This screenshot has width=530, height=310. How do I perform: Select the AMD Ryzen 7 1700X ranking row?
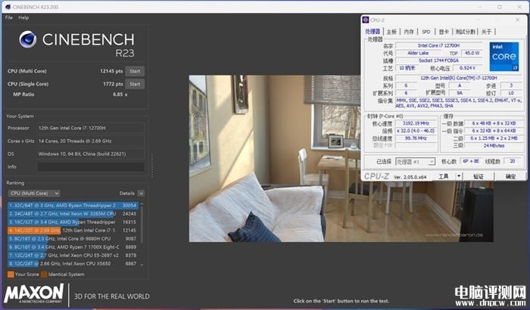pyautogui.click(x=73, y=247)
